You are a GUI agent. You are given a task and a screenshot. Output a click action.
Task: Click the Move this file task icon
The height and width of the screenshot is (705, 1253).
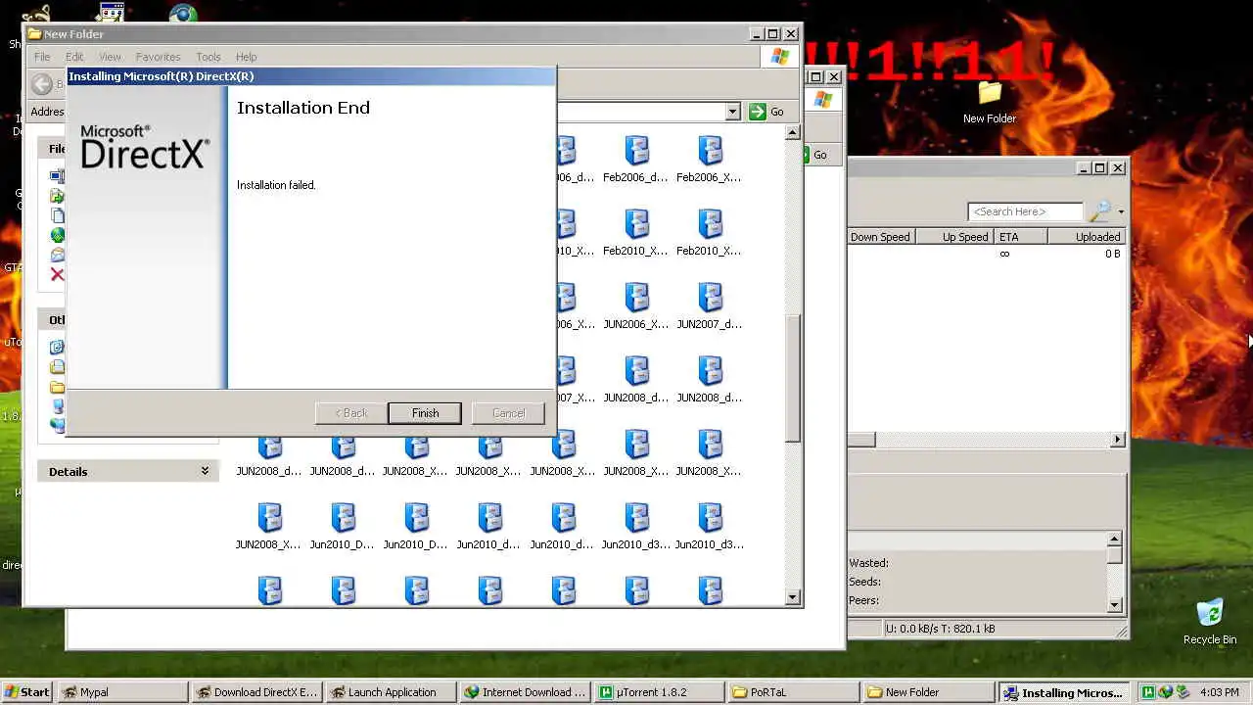tap(58, 196)
